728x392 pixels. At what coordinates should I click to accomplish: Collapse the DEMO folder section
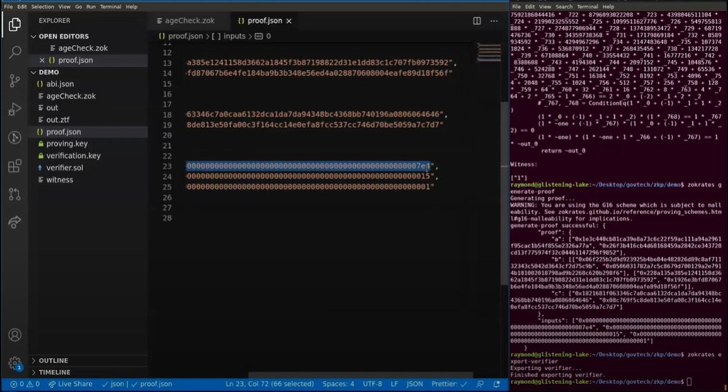(88, 72)
